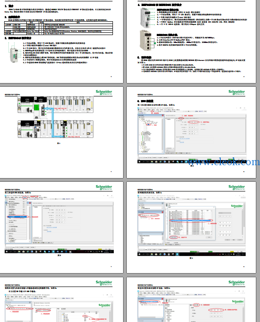
Task: Click the beige four-port Ethernet module image
Action: click(x=147, y=40)
